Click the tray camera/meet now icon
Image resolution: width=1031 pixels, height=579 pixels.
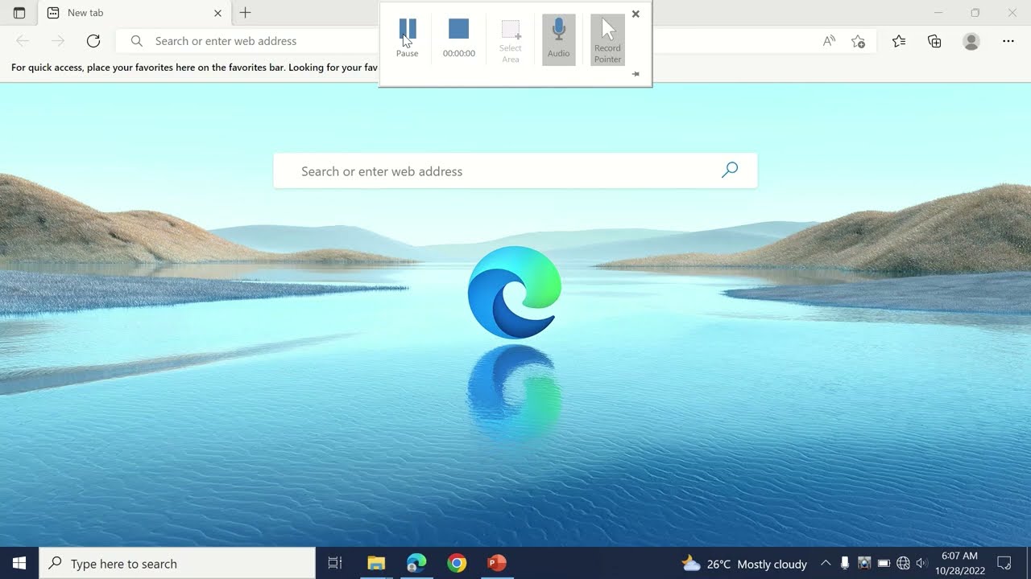pos(864,564)
